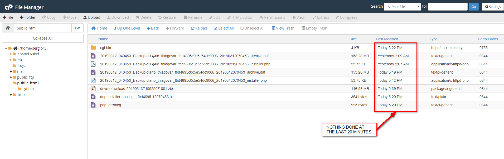
Task: Click the Delete toolbar button
Action: pyautogui.click(x=144, y=17)
